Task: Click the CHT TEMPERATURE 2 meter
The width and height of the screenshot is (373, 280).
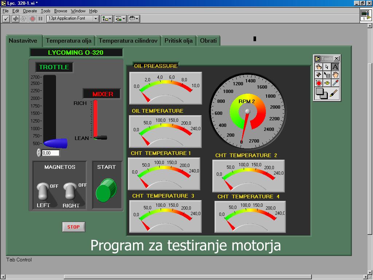Action: (248, 176)
